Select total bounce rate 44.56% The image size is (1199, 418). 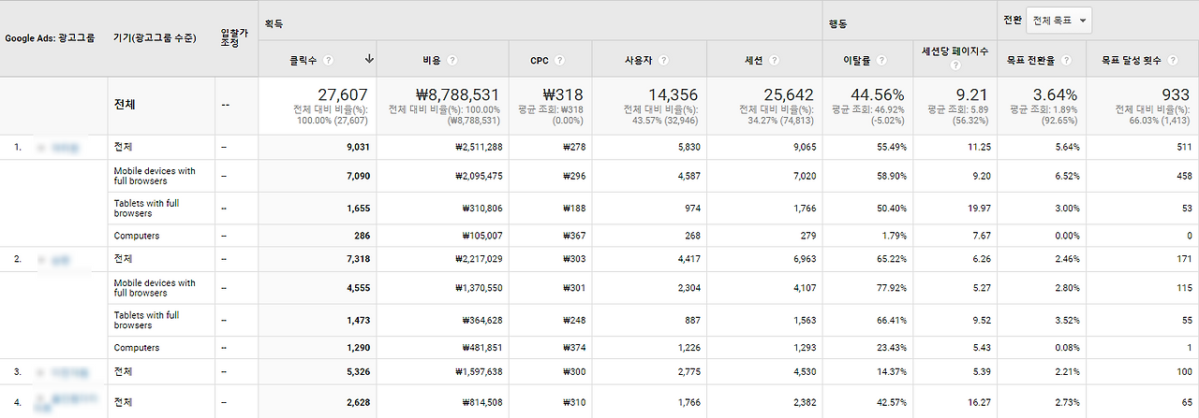tap(876, 94)
